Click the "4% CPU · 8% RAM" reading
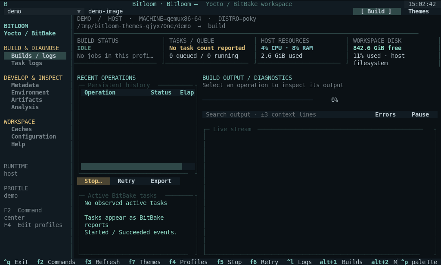The image size is (441, 265). (287, 48)
